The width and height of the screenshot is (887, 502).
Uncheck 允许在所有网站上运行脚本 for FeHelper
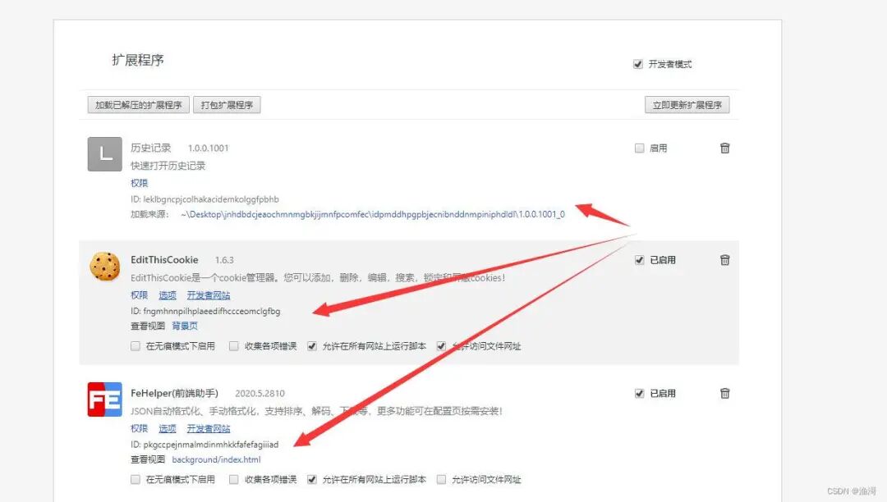312,479
